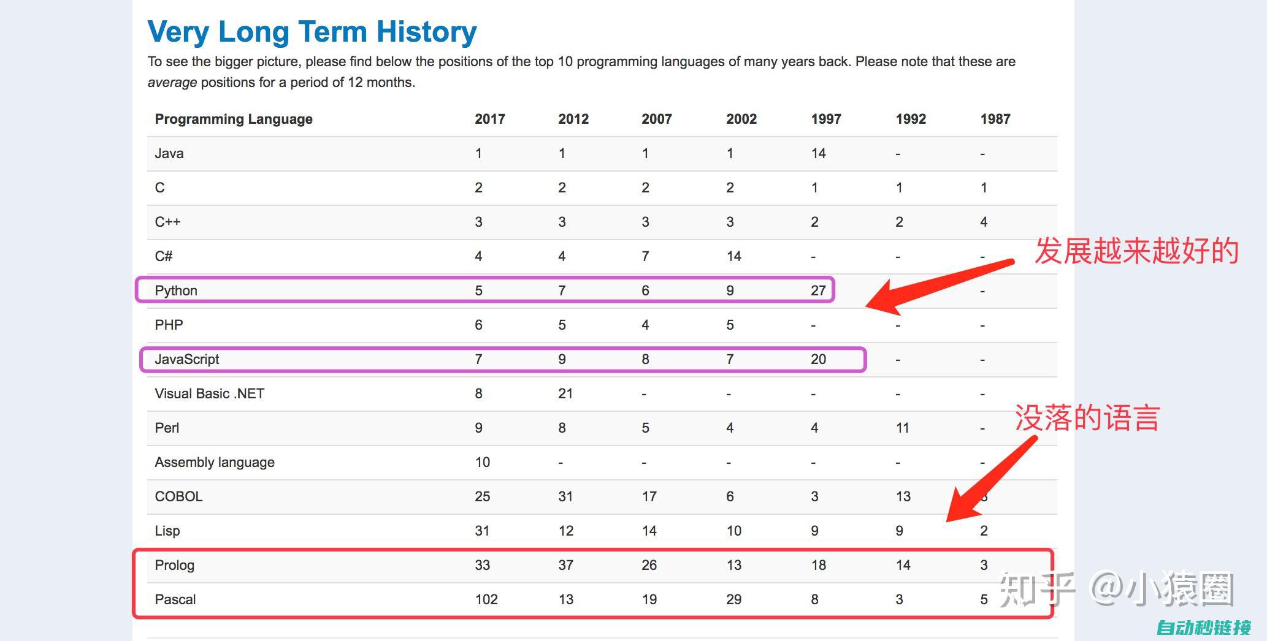
Task: Select the C++ row label
Action: point(167,222)
